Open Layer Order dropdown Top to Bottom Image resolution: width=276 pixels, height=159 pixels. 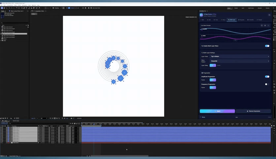coord(240,57)
